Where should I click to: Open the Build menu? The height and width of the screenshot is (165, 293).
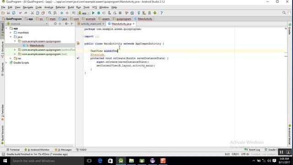point(71,7)
